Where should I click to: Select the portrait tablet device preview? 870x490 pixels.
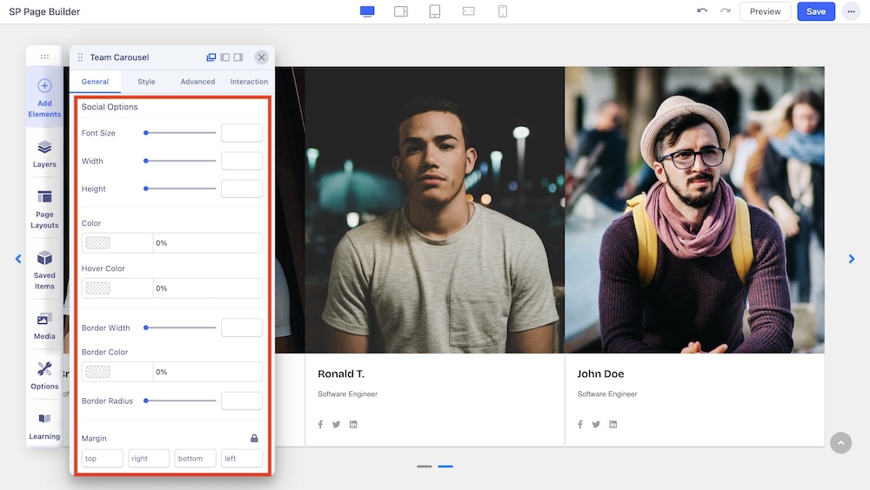click(x=435, y=11)
